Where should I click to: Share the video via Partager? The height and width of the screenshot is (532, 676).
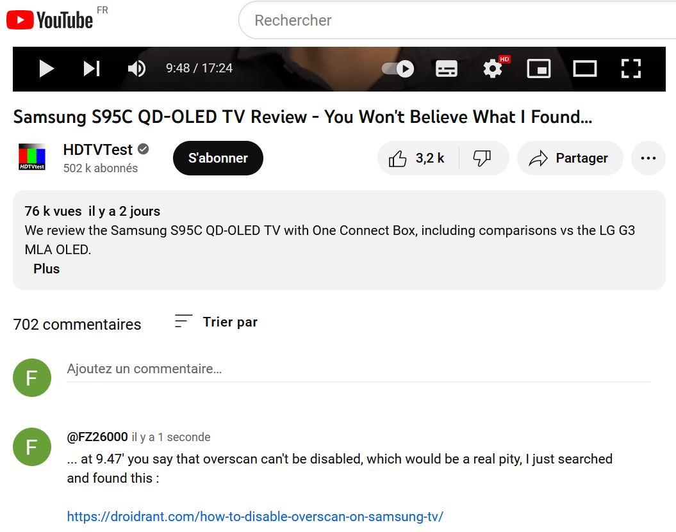click(x=570, y=158)
